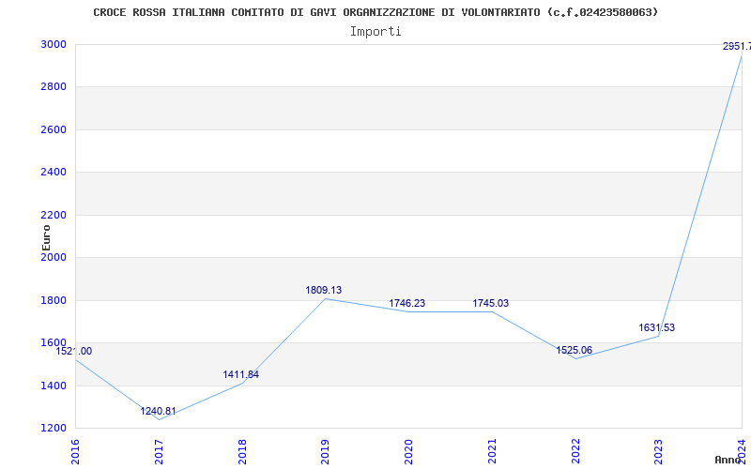Screen dimensions: 751x469
Task: Click y-axis tick 2000
Action: 54,257
